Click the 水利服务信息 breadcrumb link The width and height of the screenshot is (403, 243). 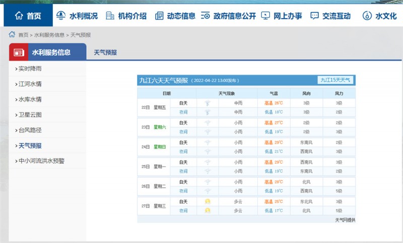point(49,35)
